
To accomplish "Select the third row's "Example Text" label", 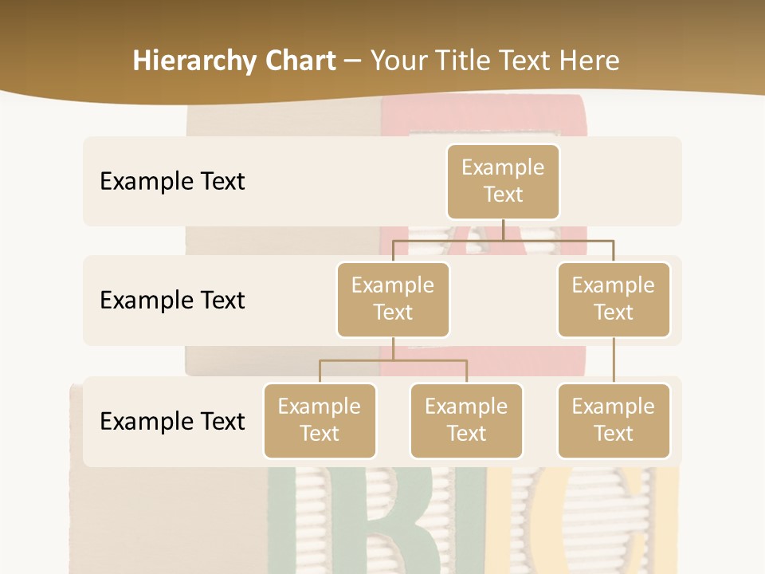I will (172, 422).
